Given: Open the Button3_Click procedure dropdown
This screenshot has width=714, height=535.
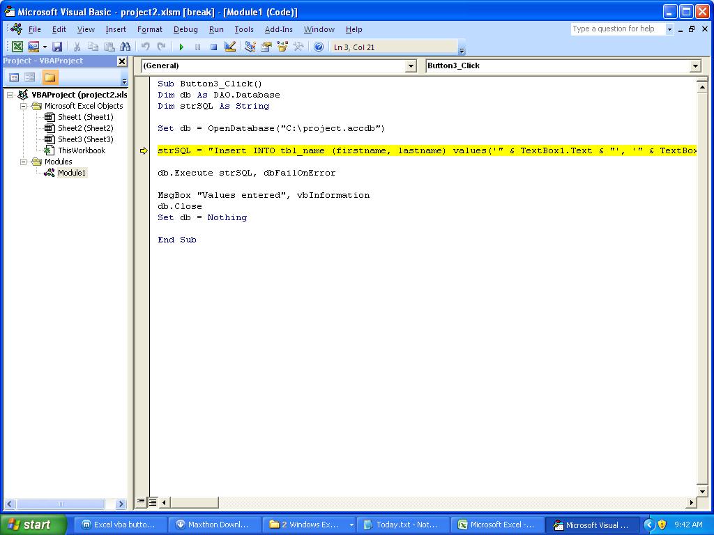Looking at the screenshot, I should point(695,66).
